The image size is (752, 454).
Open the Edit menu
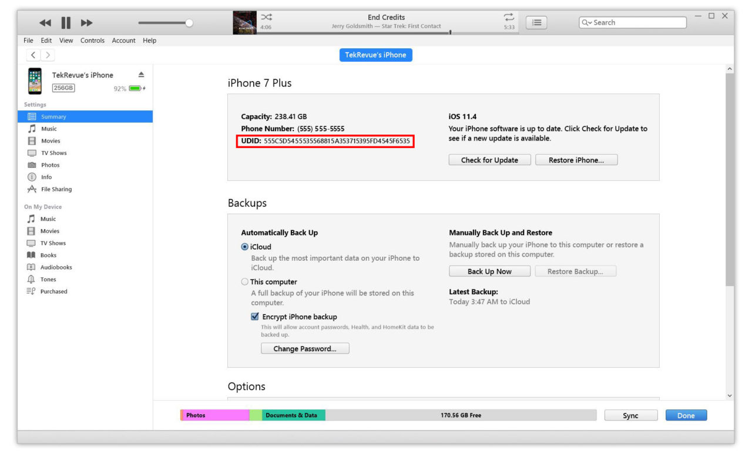pos(46,41)
